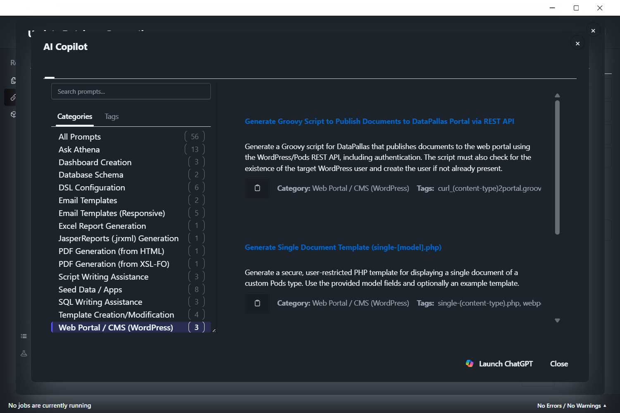Close the outer background dialog X
Screen dimensions: 620x413
click(593, 31)
